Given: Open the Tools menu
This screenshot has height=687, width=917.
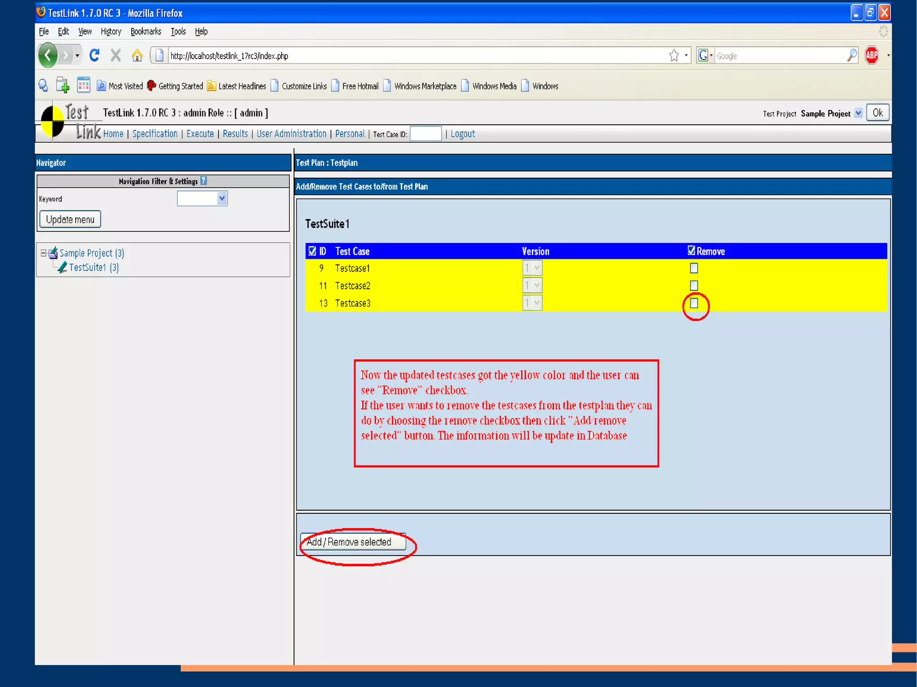Looking at the screenshot, I should (x=178, y=31).
